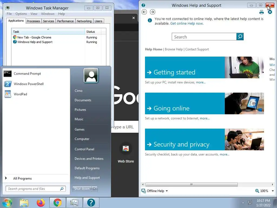Screen dimensions: 277x208
Task: Select New Tab - Google Chrome task row
Action: coord(59,37)
